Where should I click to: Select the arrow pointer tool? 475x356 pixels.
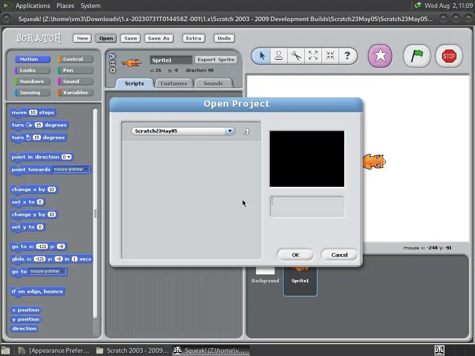[262, 56]
